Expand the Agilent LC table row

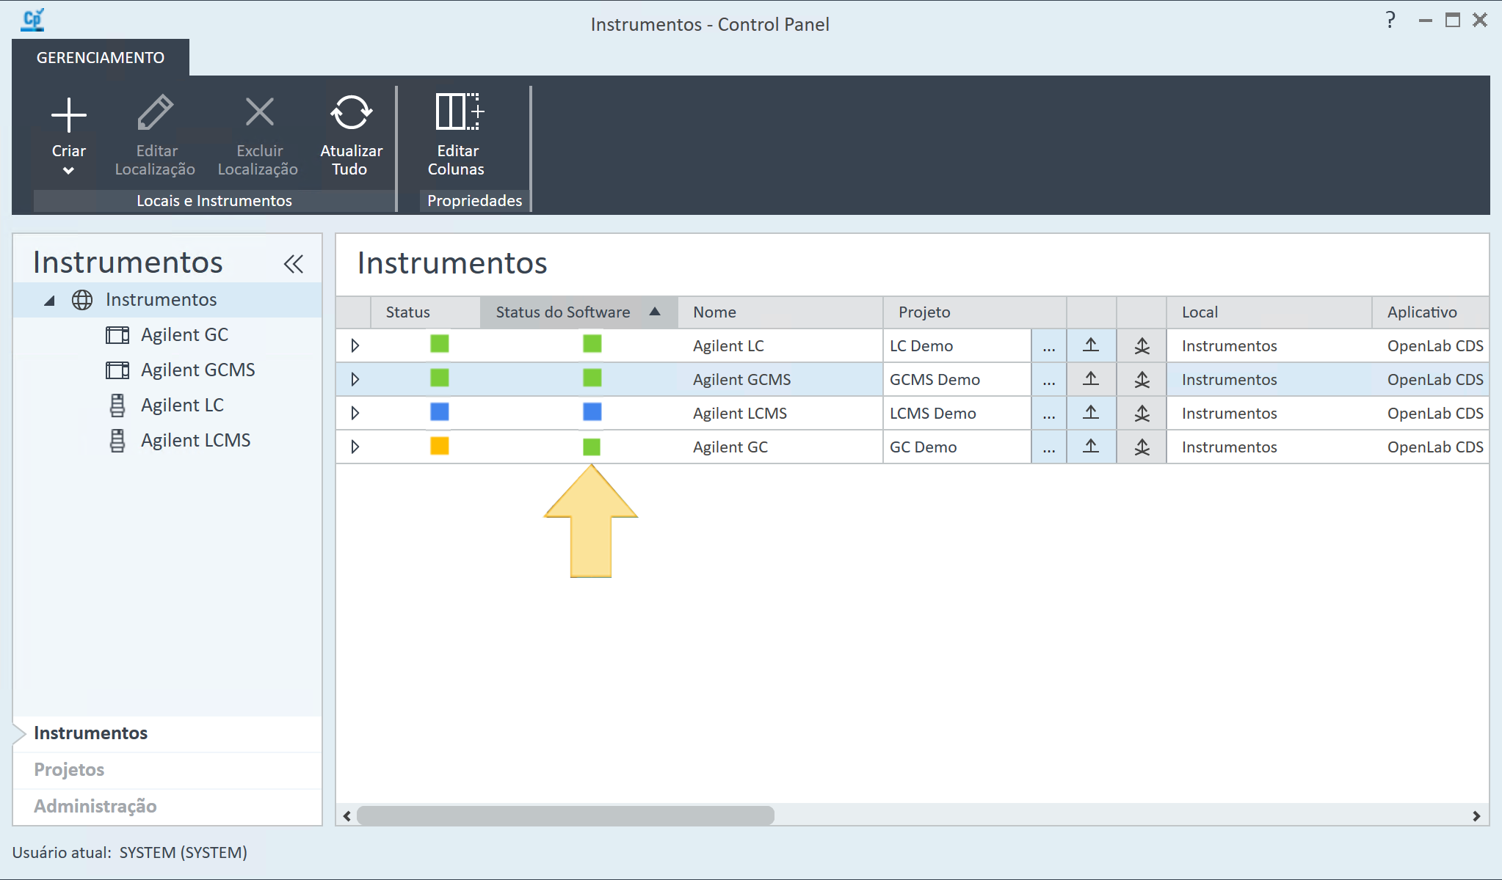pyautogui.click(x=355, y=345)
